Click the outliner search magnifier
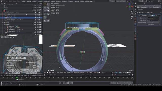 pos(17,3)
